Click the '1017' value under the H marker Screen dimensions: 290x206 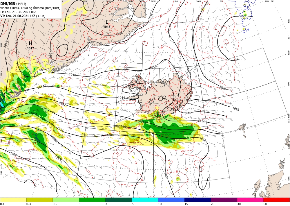30,48
